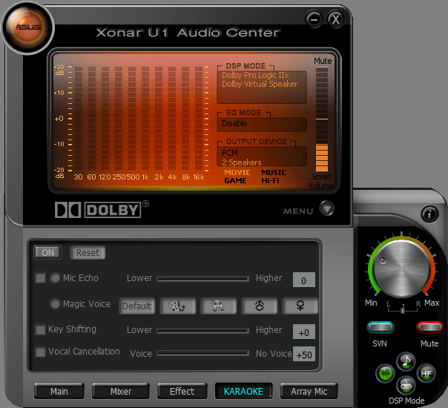Screen dimensions: 448x408
Task: Open the information (i) button
Action: click(429, 214)
